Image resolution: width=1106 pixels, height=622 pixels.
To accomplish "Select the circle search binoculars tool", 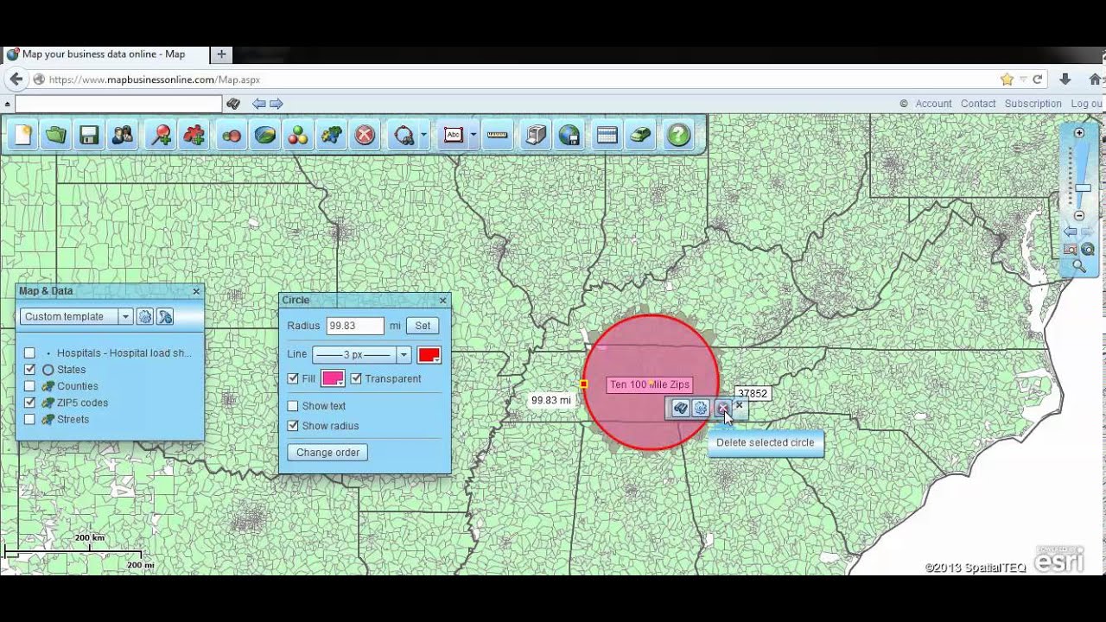I will coord(404,136).
